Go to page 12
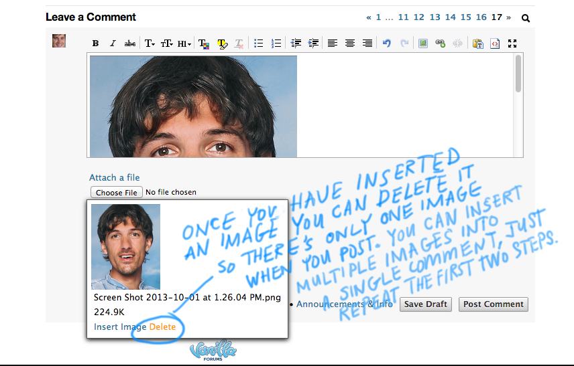 419,17
